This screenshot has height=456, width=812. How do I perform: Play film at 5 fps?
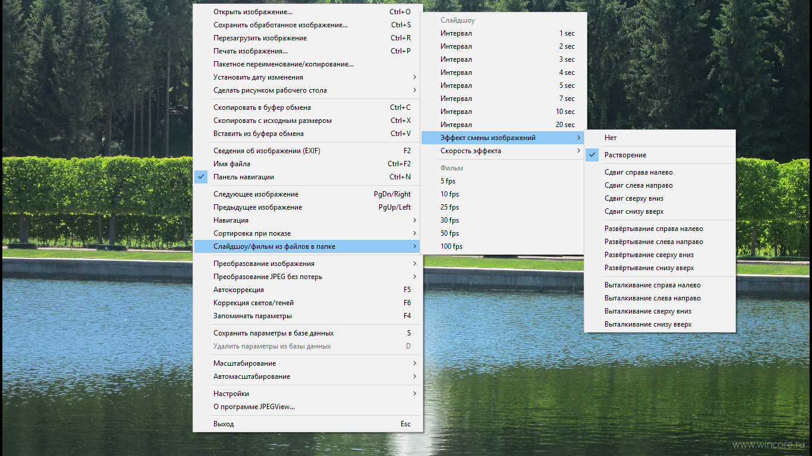pos(503,181)
